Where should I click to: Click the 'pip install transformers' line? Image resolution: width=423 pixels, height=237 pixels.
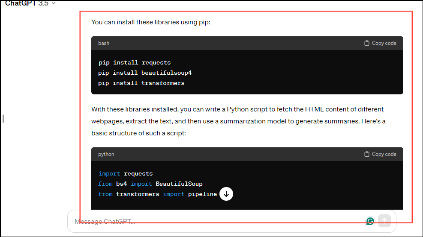(x=141, y=83)
